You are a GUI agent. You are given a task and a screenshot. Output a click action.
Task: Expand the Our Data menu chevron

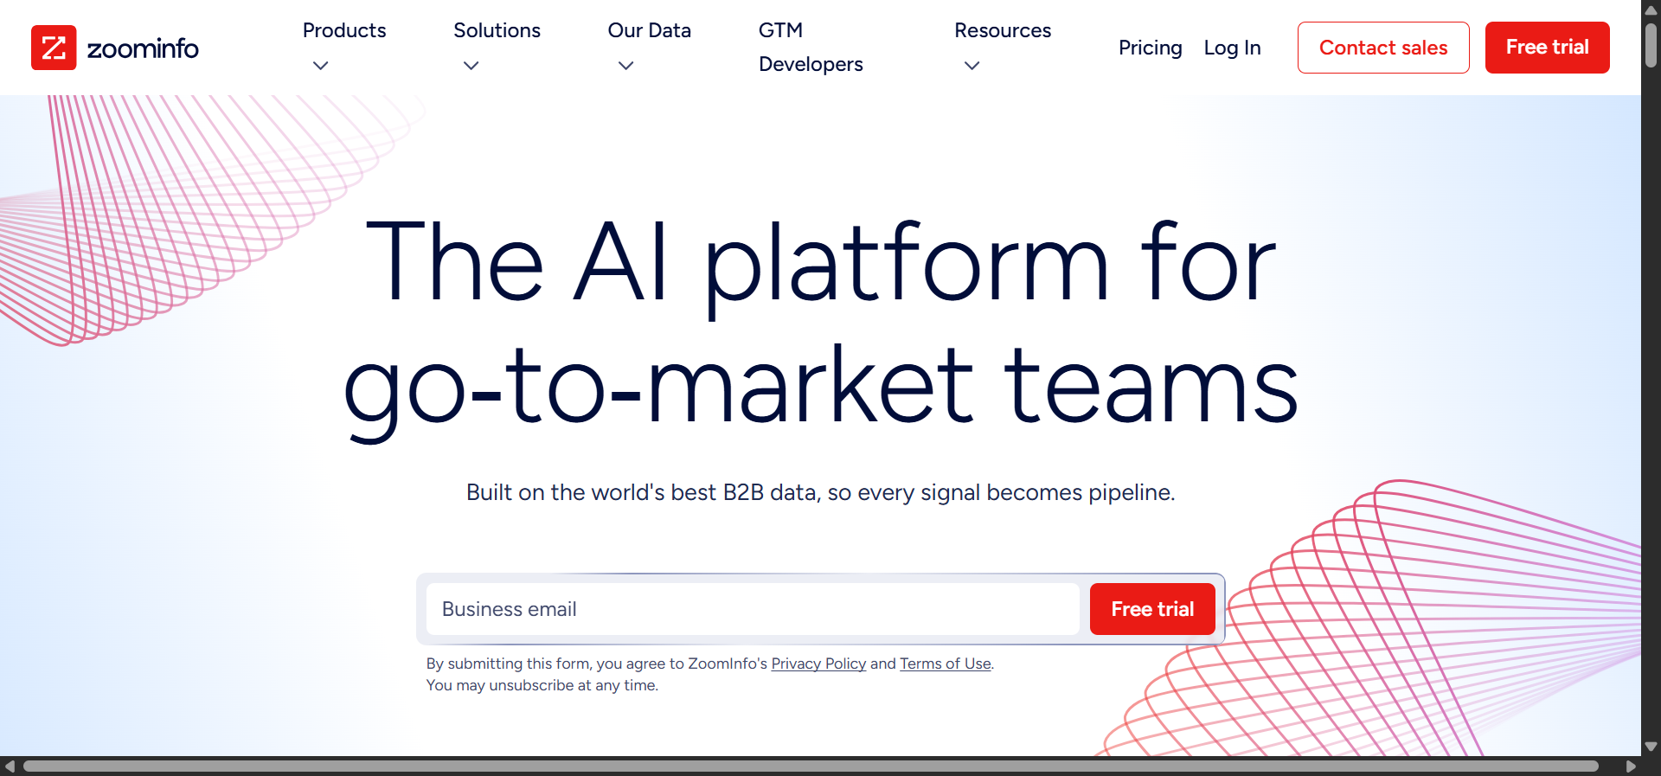click(626, 66)
